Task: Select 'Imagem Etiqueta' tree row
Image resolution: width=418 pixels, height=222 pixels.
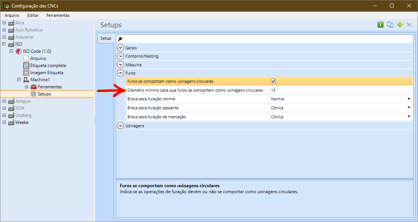Action: [x=47, y=73]
